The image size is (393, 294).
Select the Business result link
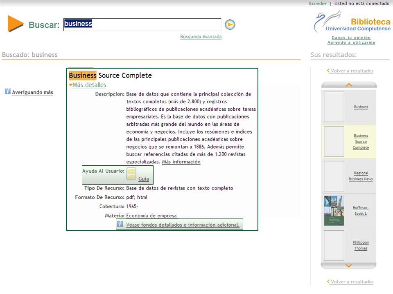[x=361, y=107]
